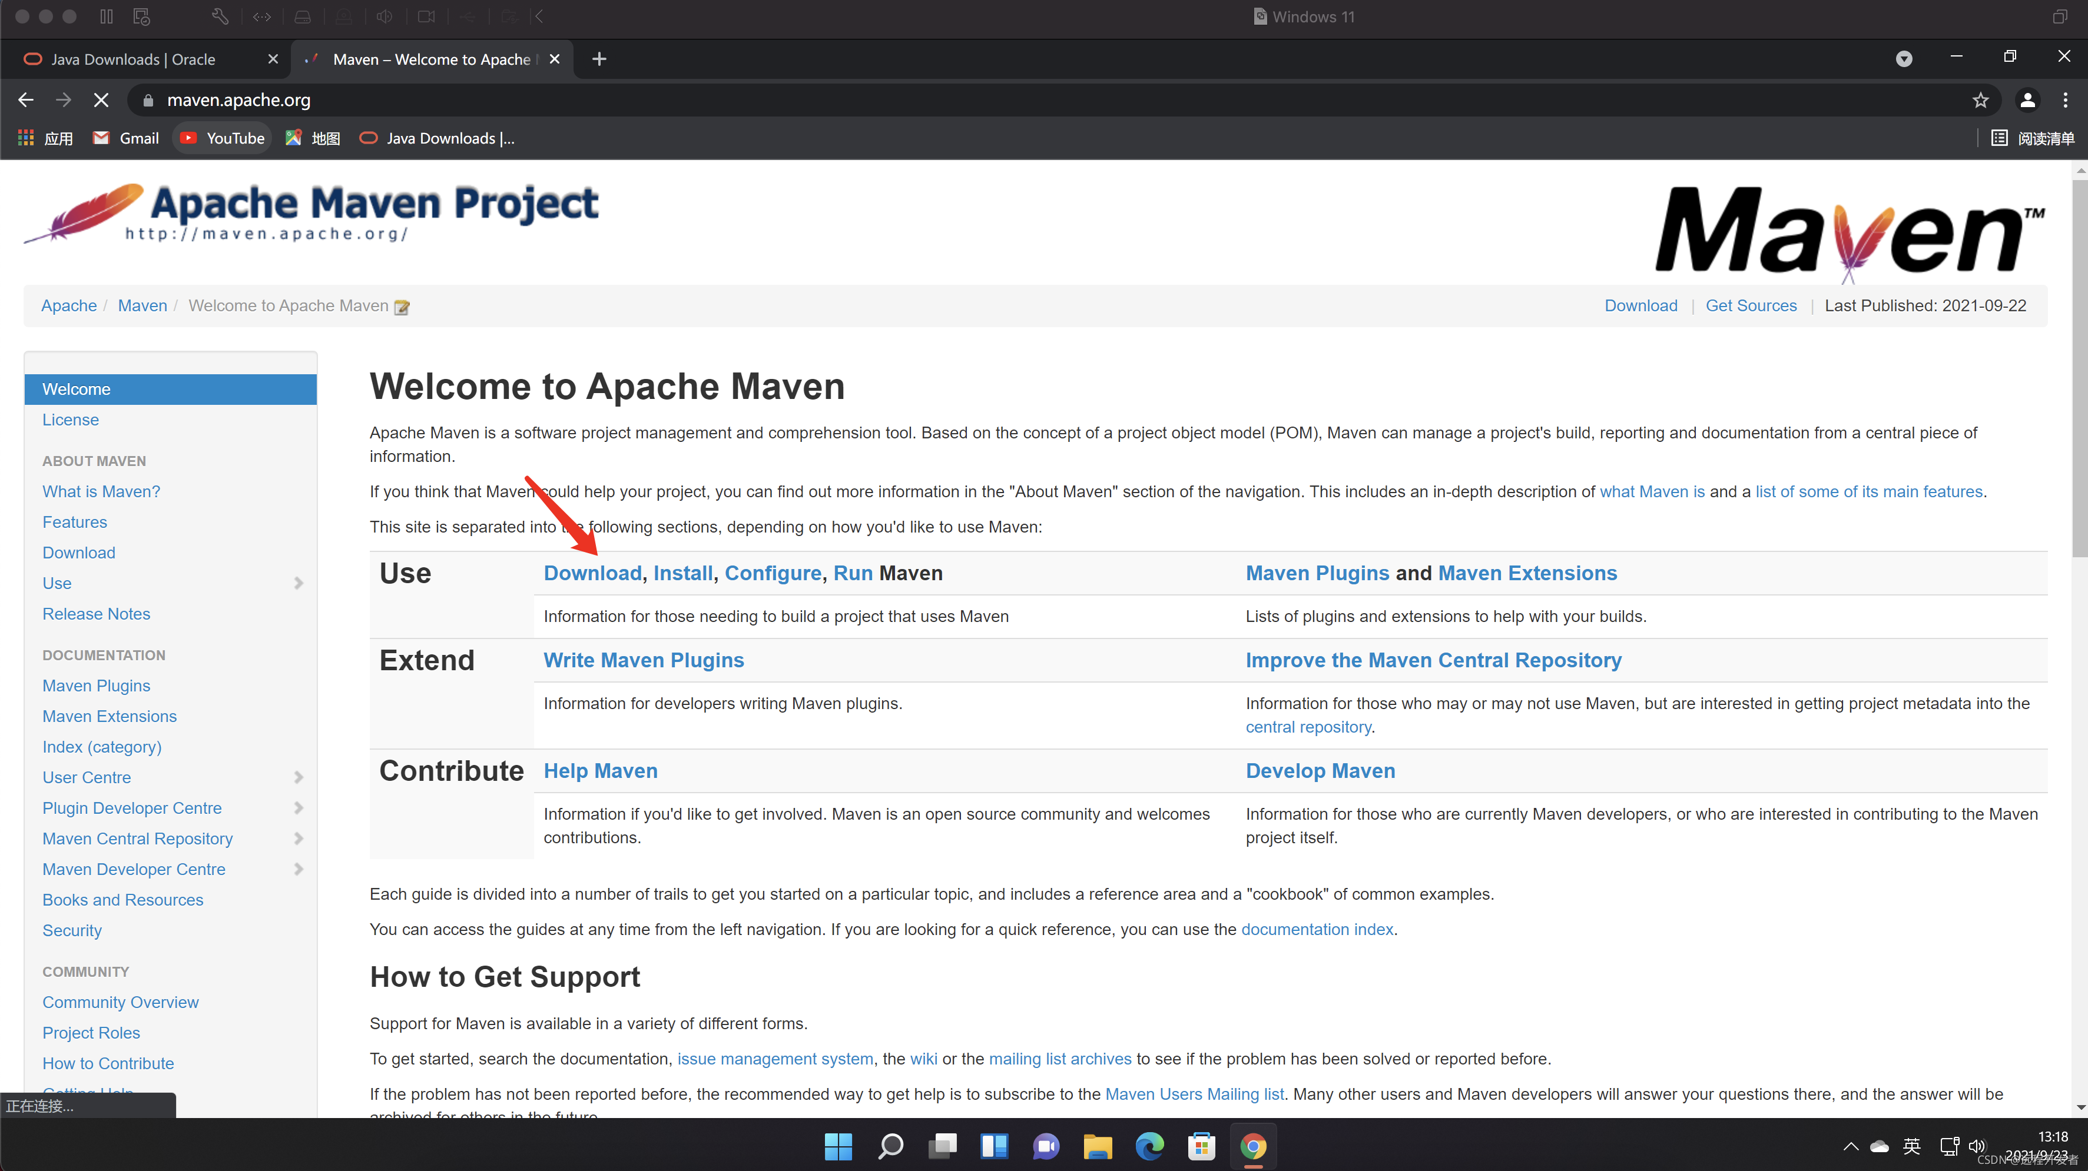Close the Maven tab
This screenshot has height=1171, width=2088.
coord(555,59)
